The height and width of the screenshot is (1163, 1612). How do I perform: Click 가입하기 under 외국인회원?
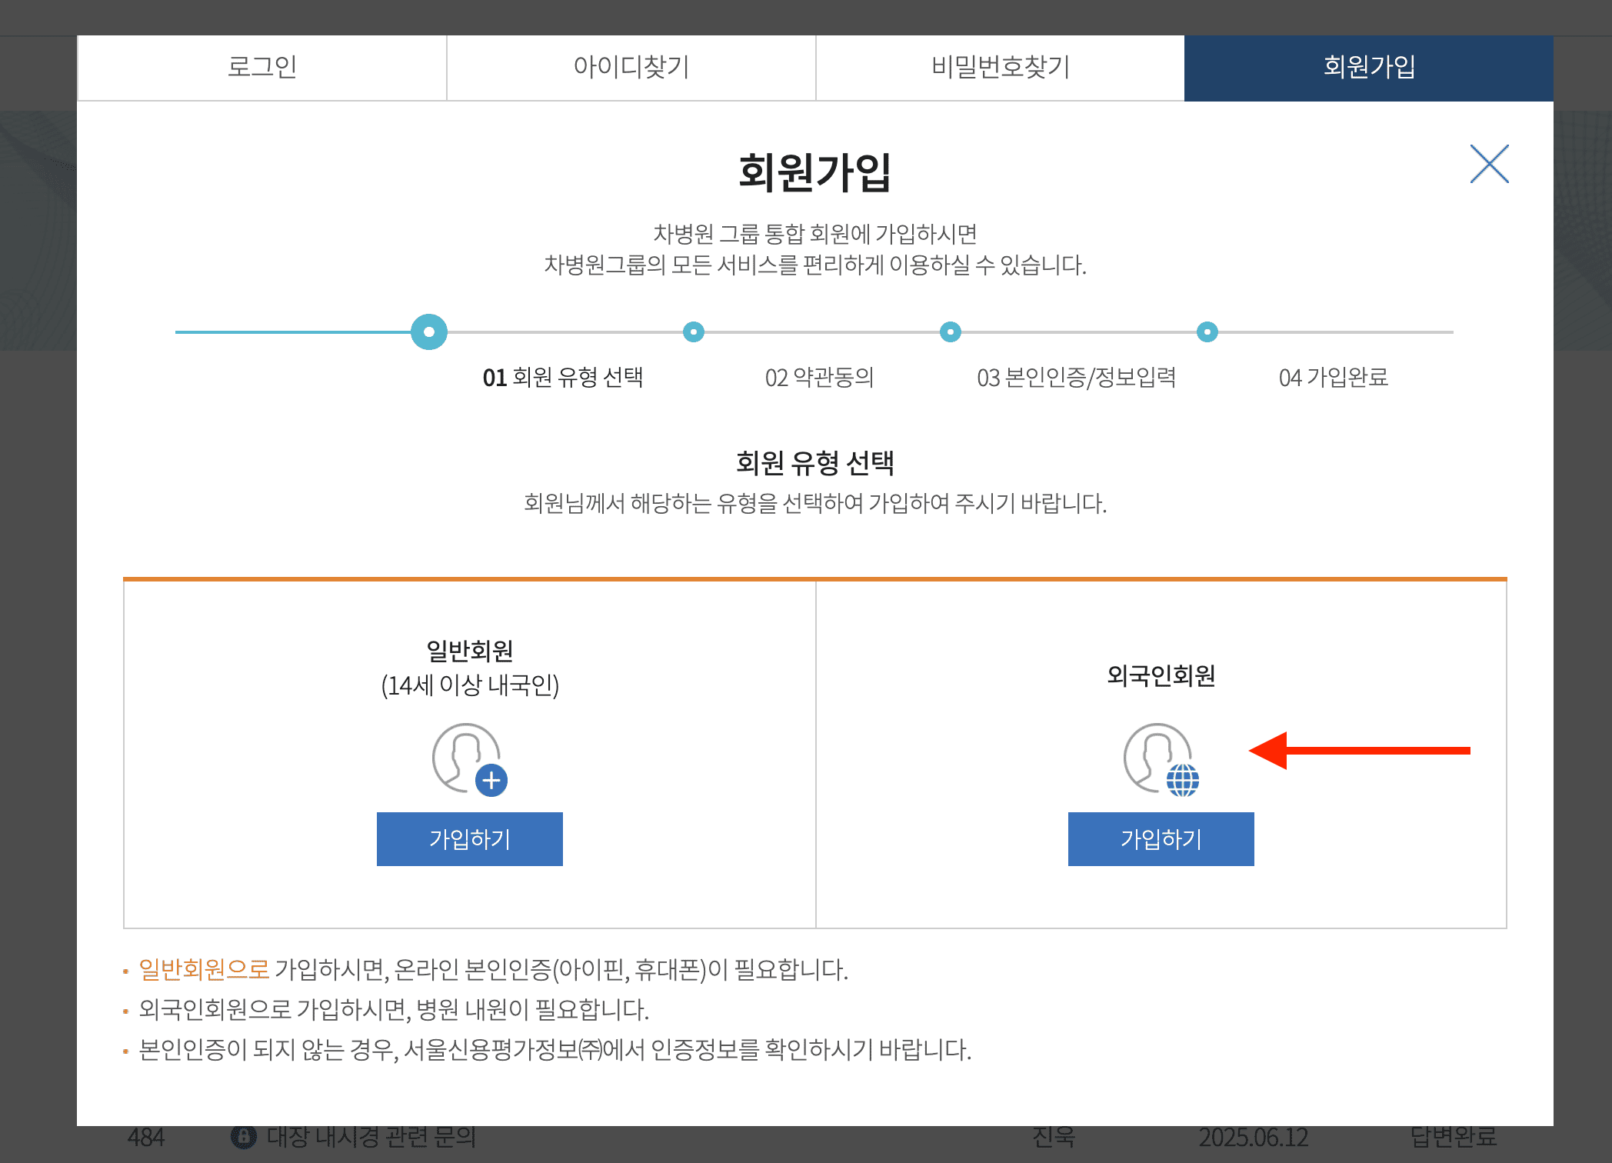pos(1161,839)
